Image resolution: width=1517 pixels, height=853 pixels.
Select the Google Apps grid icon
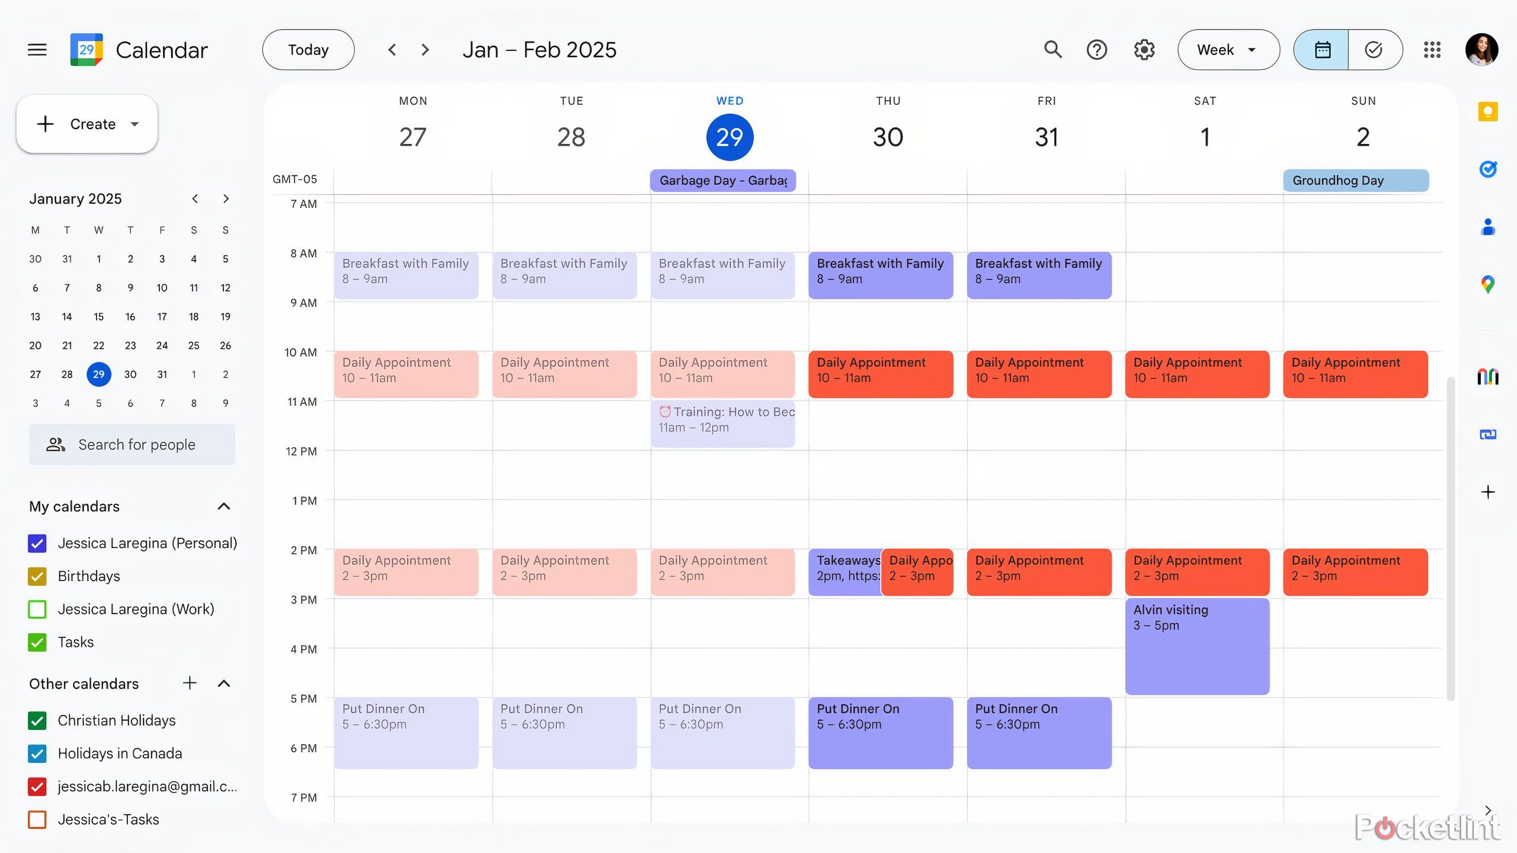pos(1432,49)
